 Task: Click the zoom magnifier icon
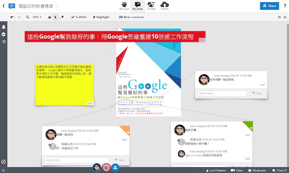pos(27,17)
